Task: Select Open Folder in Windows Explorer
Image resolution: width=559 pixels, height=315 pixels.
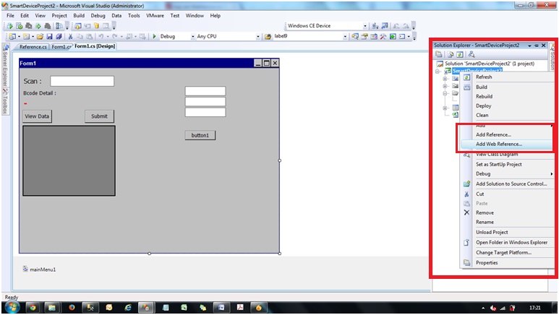Action: pos(506,243)
